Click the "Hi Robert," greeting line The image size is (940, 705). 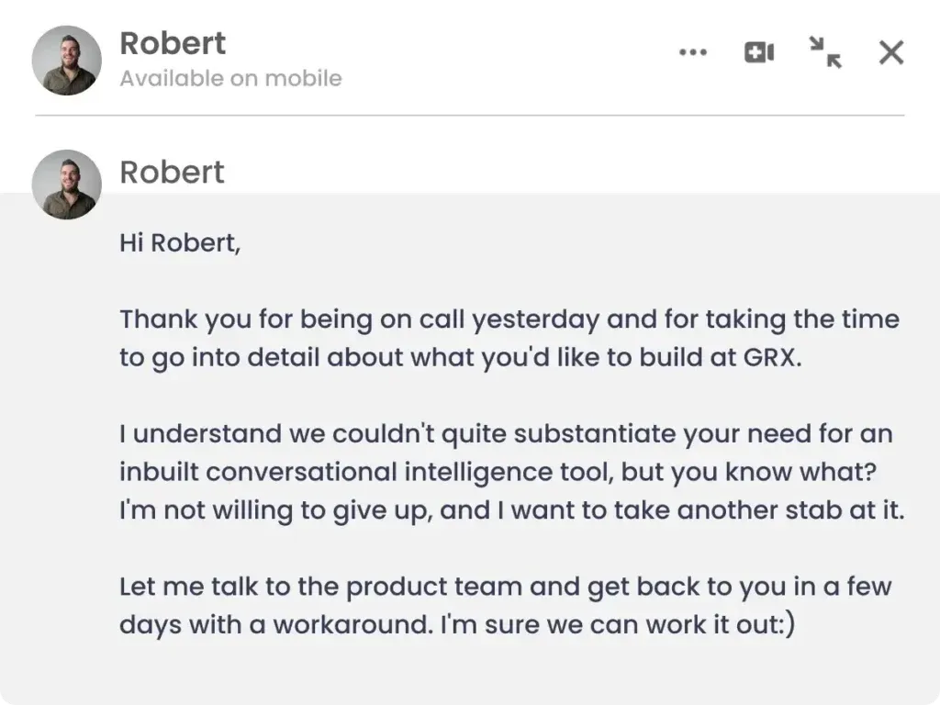pos(180,242)
